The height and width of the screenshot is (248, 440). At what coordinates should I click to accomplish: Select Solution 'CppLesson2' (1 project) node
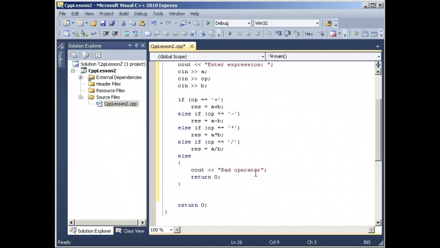pyautogui.click(x=113, y=64)
